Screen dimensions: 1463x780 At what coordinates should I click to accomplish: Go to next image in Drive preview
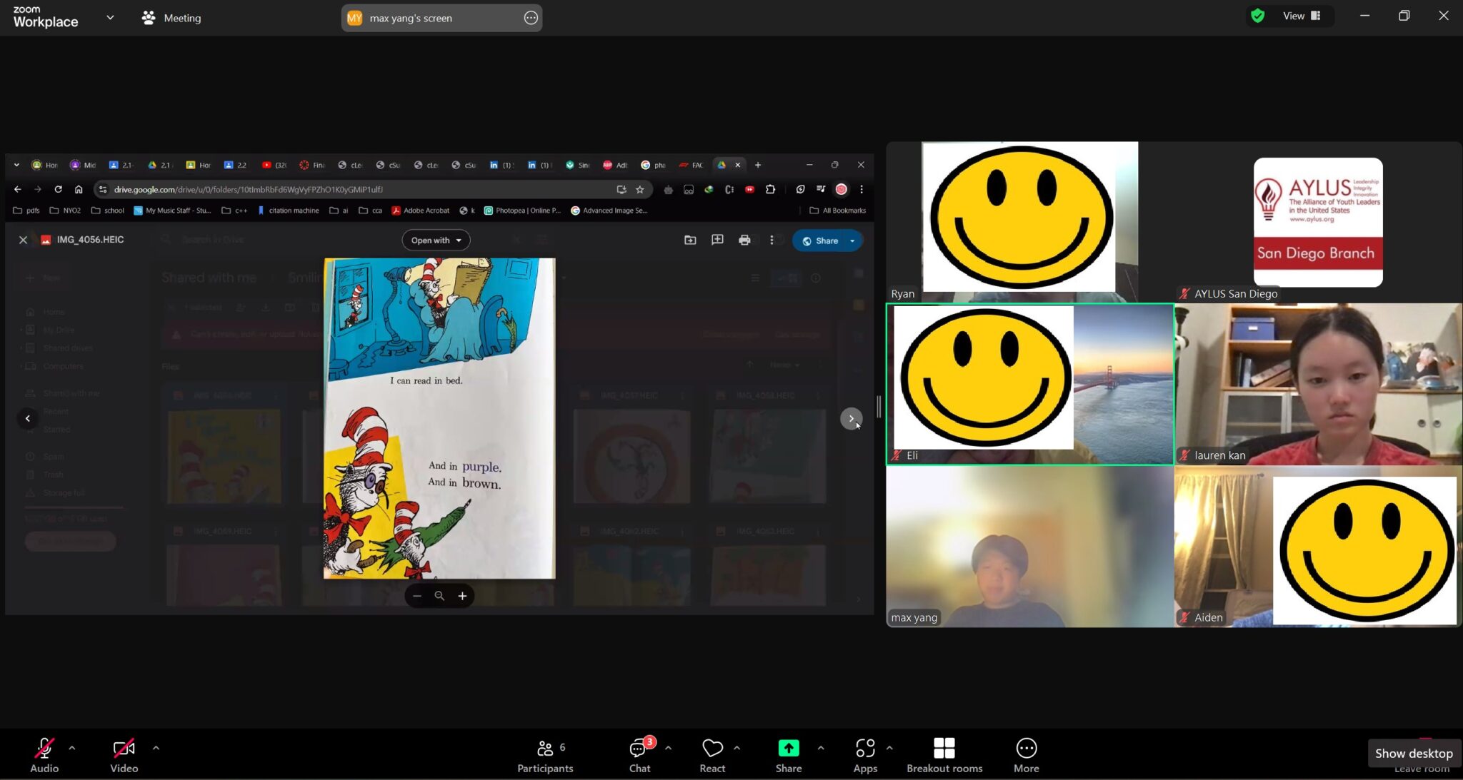851,418
